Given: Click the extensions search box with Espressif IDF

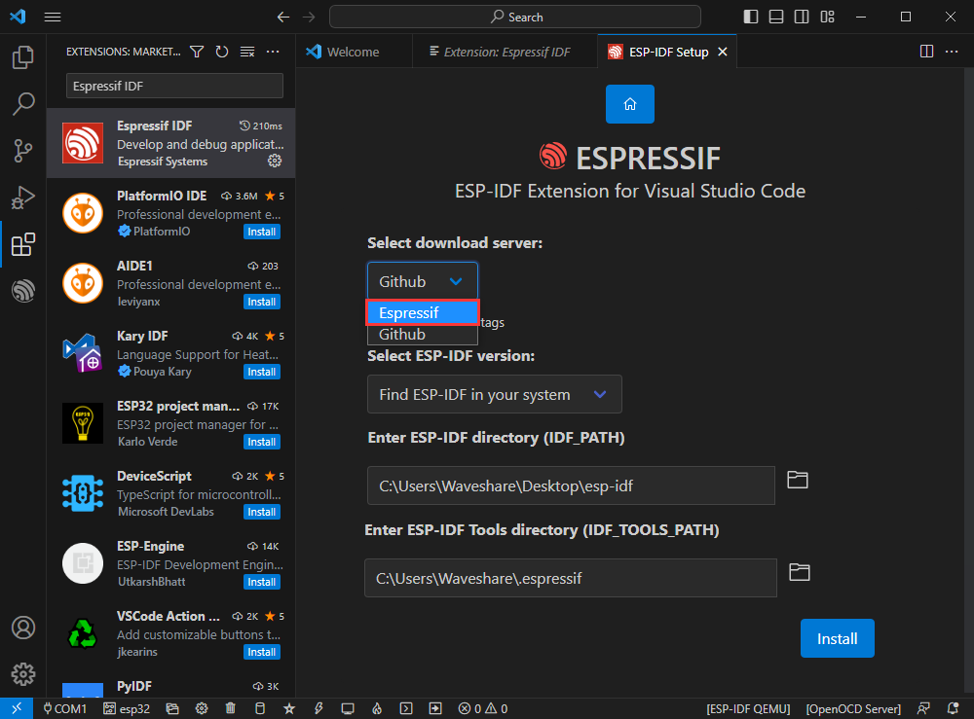Looking at the screenshot, I should (x=174, y=86).
